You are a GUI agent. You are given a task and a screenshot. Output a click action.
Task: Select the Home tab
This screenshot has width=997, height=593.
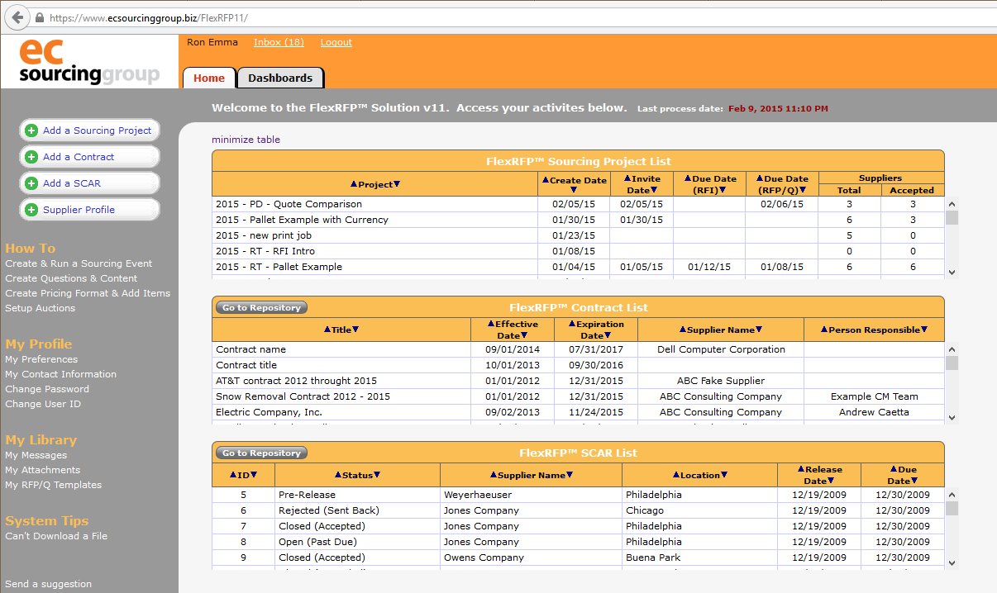[x=209, y=78]
